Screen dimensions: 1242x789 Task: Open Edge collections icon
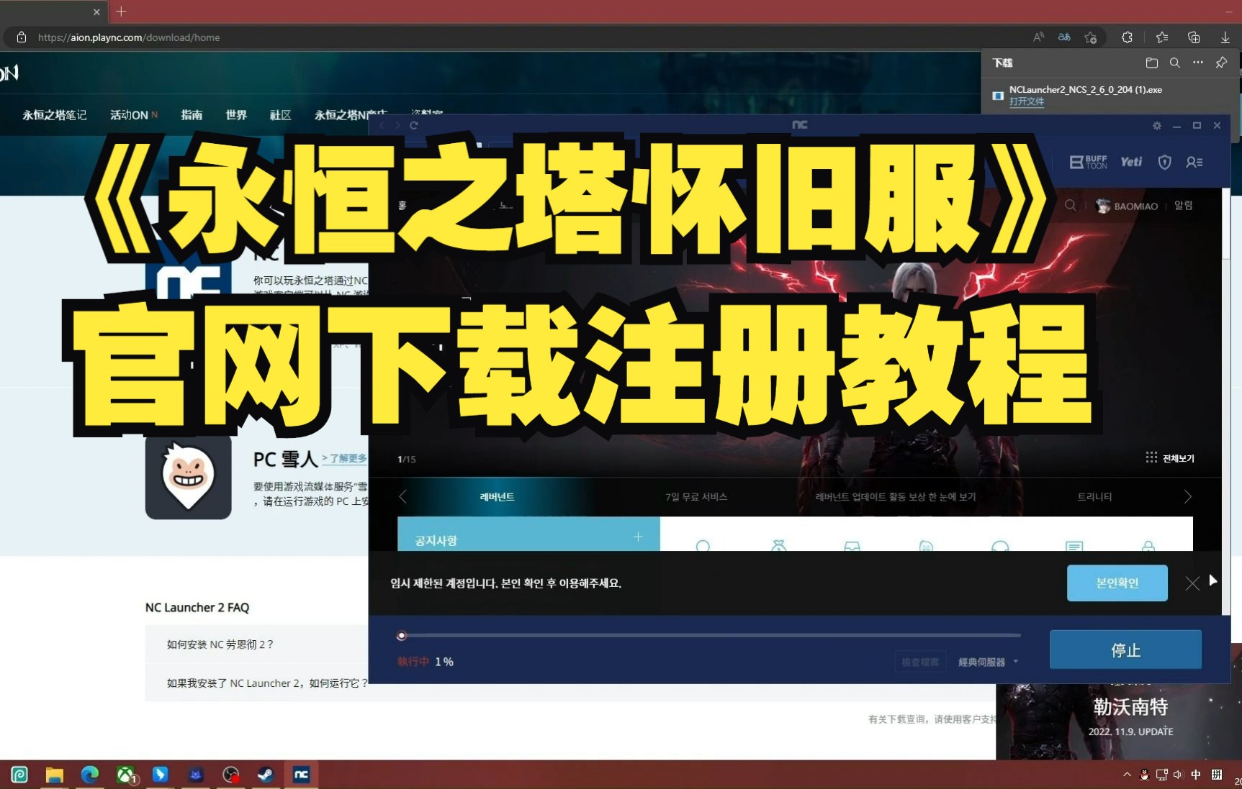[1194, 37]
